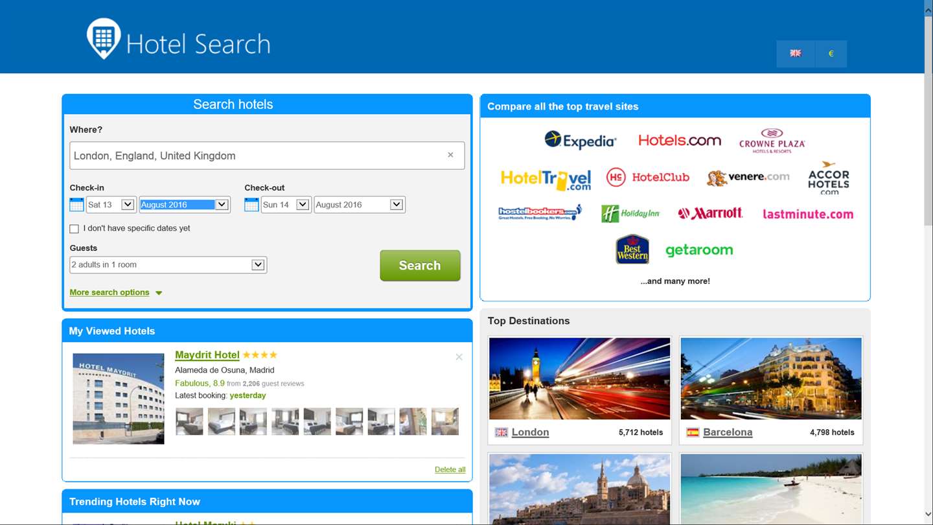Open the check-out month dropdown
This screenshot has width=933, height=525.
[360, 205]
